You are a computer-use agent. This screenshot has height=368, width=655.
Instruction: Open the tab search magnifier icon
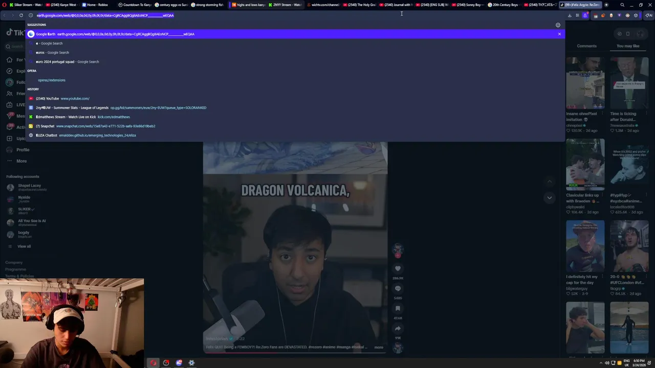pos(622,5)
